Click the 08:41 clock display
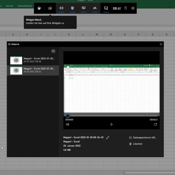175x175 pixels. tap(117, 8)
